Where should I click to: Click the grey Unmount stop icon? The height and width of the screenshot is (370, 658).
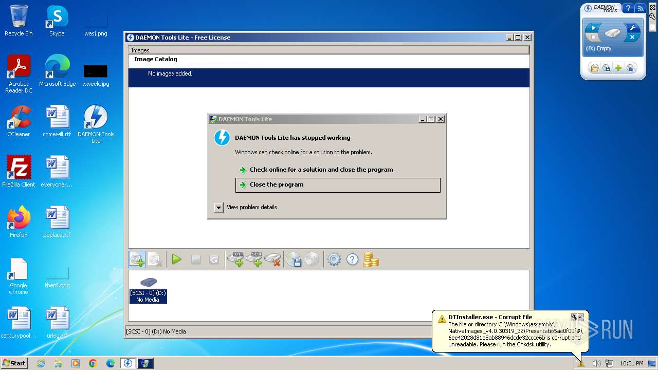point(196,260)
